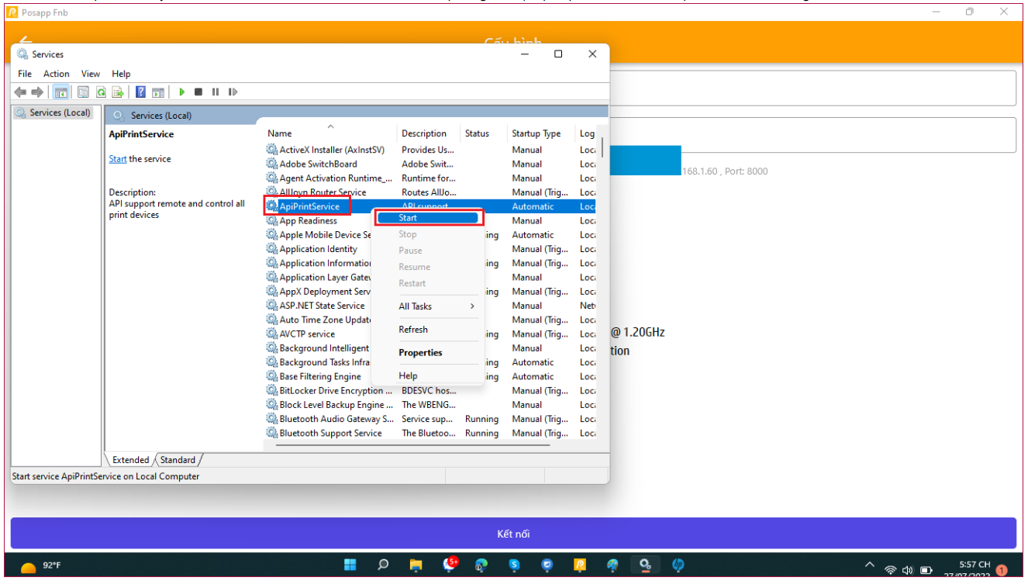
Task: Click the Restart Service toolbar icon
Action: click(x=233, y=92)
